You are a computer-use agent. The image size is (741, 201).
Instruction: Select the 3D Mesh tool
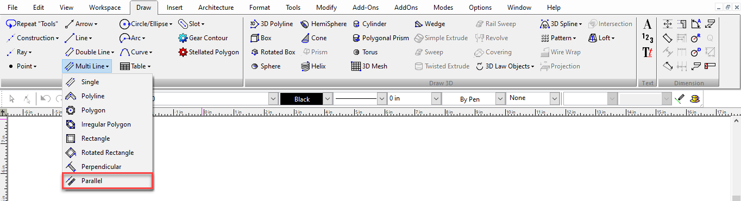point(369,66)
